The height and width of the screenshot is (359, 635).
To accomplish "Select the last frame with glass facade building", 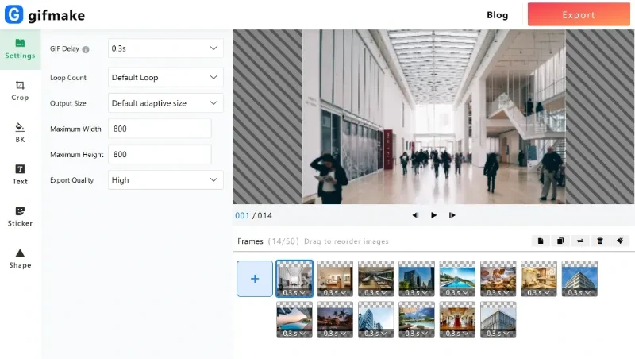I will coord(498,319).
